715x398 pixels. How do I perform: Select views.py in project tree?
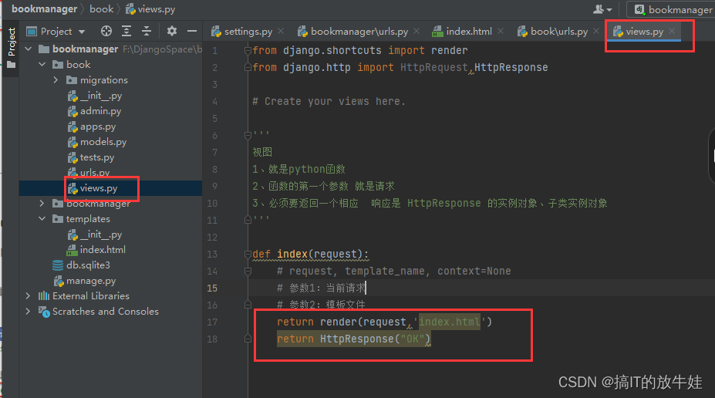93,188
